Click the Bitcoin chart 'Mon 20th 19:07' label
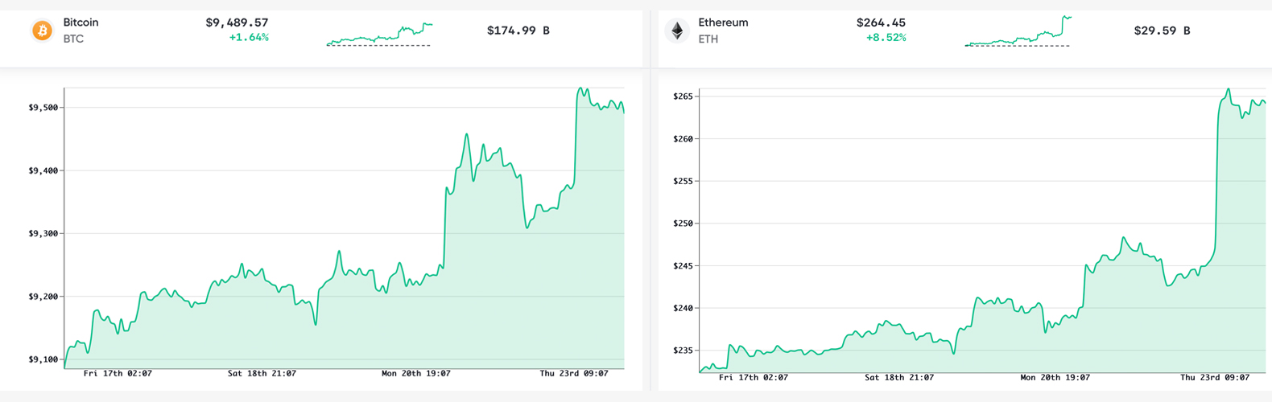 [415, 374]
